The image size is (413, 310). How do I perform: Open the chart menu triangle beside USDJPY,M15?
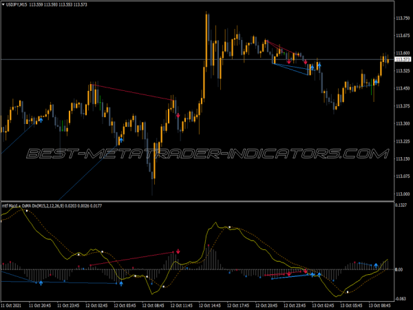3,5
